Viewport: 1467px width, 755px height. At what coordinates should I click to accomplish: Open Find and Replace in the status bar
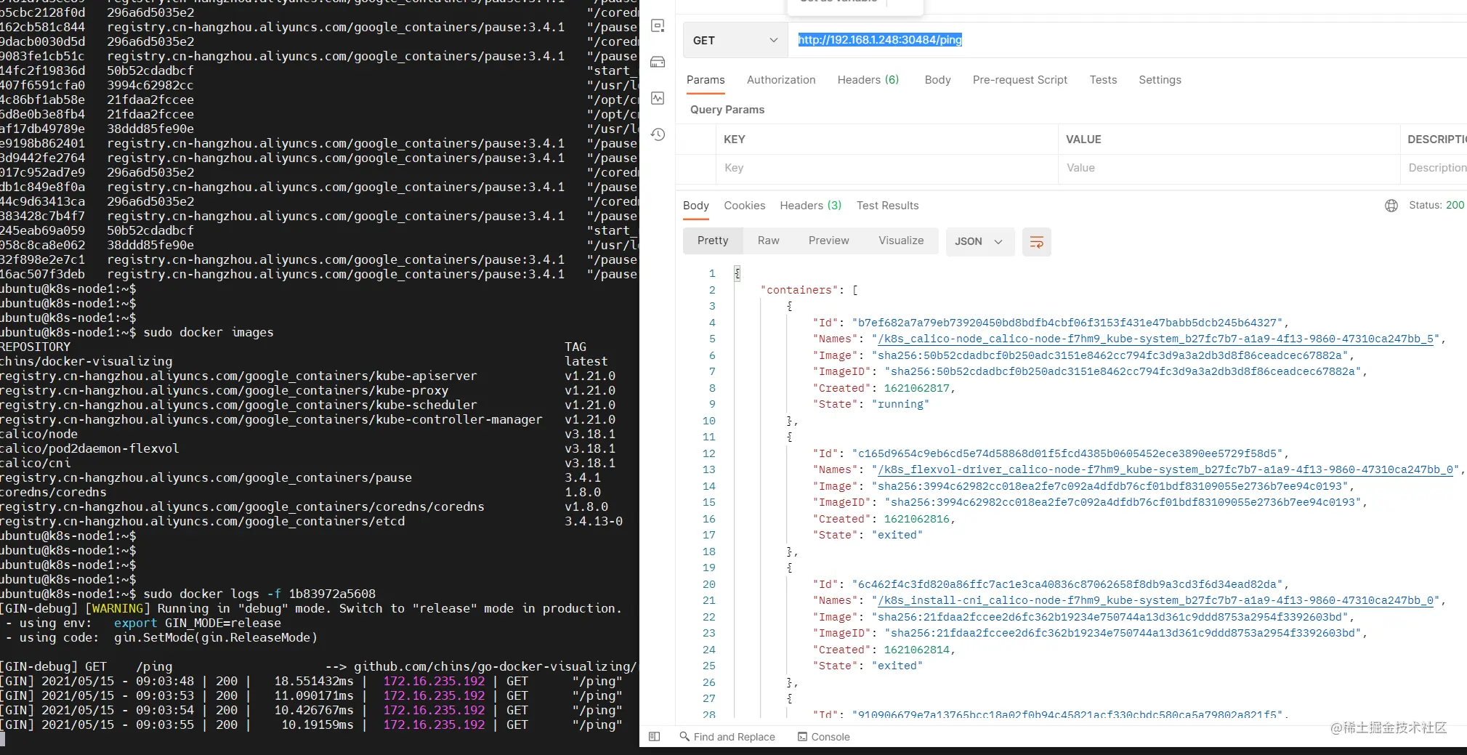[727, 737]
